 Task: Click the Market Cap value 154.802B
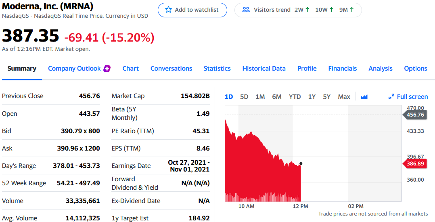(x=195, y=96)
